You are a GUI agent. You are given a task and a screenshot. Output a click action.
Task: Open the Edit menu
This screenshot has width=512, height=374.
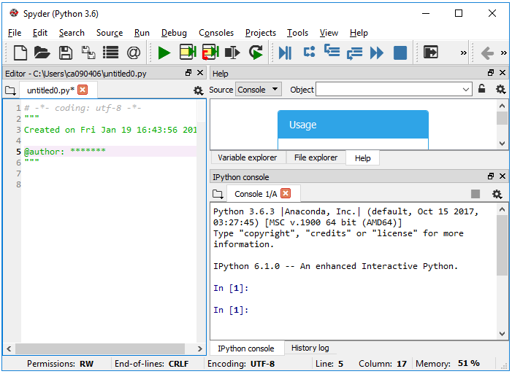[40, 33]
